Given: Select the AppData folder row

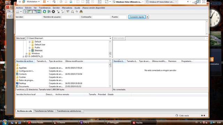Looking at the screenshot, I should click(x=62, y=68).
